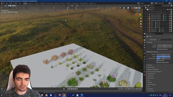Click the green Y axis gizmo
173x97 pixels.
click(x=140, y=14)
